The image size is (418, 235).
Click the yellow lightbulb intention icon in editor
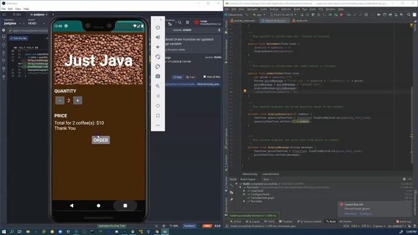pyautogui.click(x=245, y=91)
